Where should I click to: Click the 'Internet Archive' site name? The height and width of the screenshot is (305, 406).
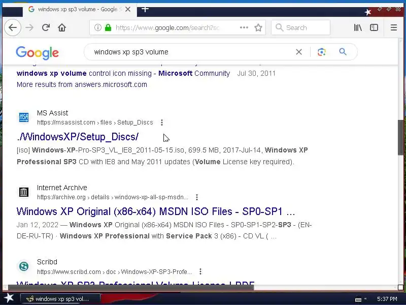(62, 188)
